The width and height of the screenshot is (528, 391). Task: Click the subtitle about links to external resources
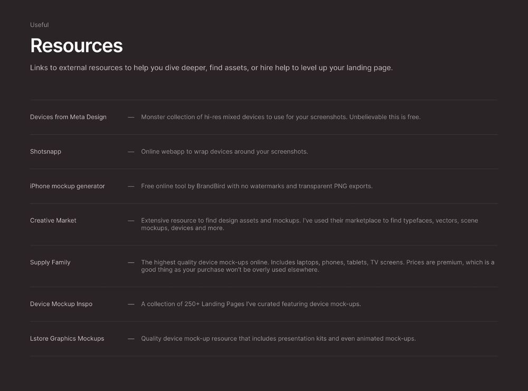[x=211, y=68]
